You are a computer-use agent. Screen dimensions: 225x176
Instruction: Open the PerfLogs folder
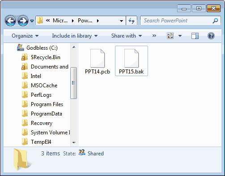(x=41, y=95)
